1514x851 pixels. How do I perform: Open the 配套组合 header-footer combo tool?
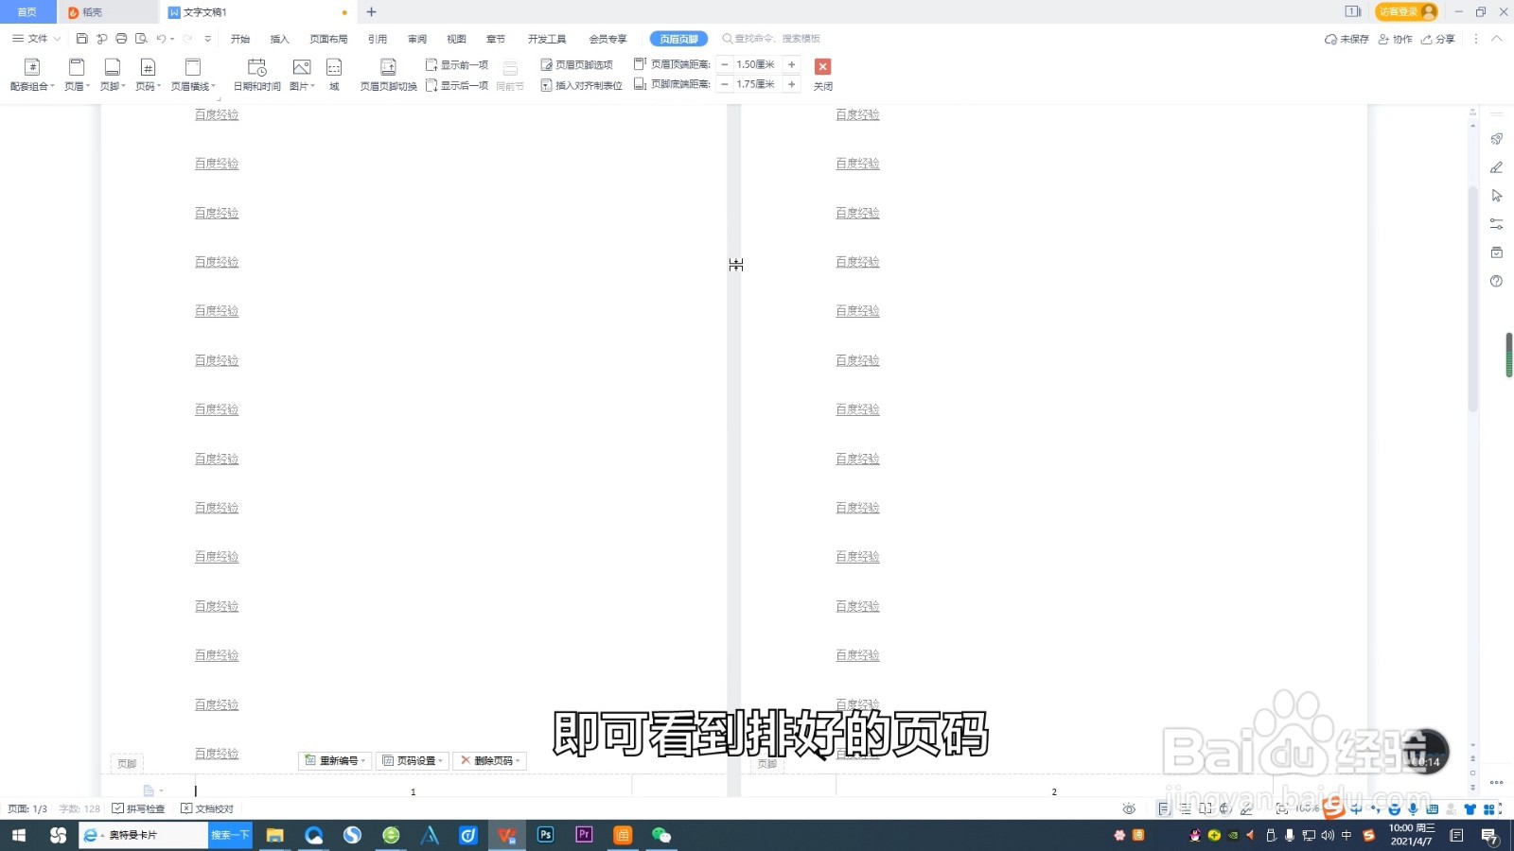tap(32, 75)
